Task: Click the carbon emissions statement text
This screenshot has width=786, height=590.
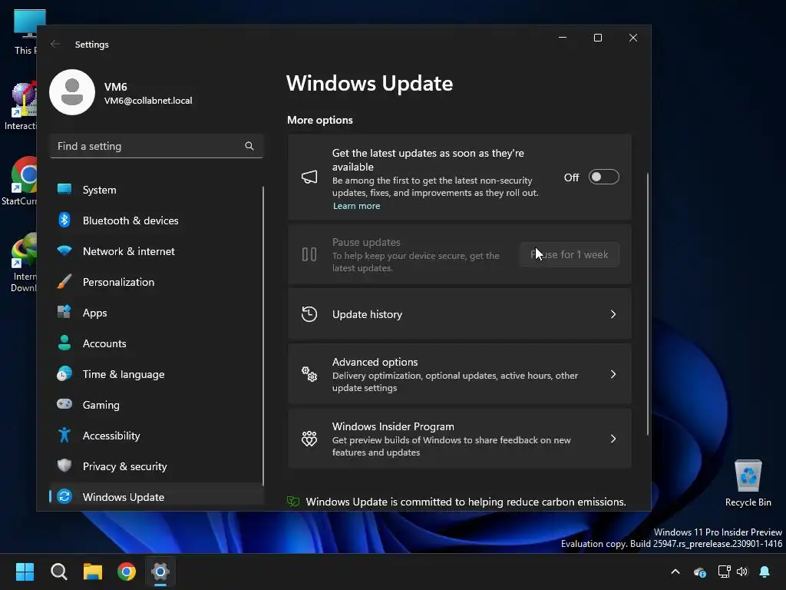Action: click(466, 502)
